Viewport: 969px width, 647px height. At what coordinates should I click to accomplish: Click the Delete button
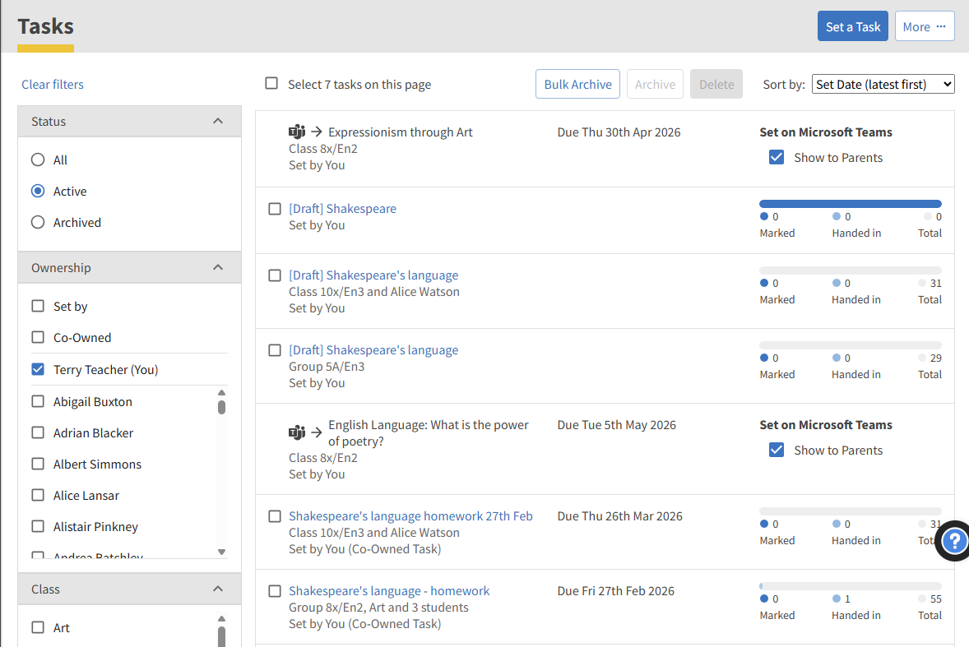(x=716, y=84)
